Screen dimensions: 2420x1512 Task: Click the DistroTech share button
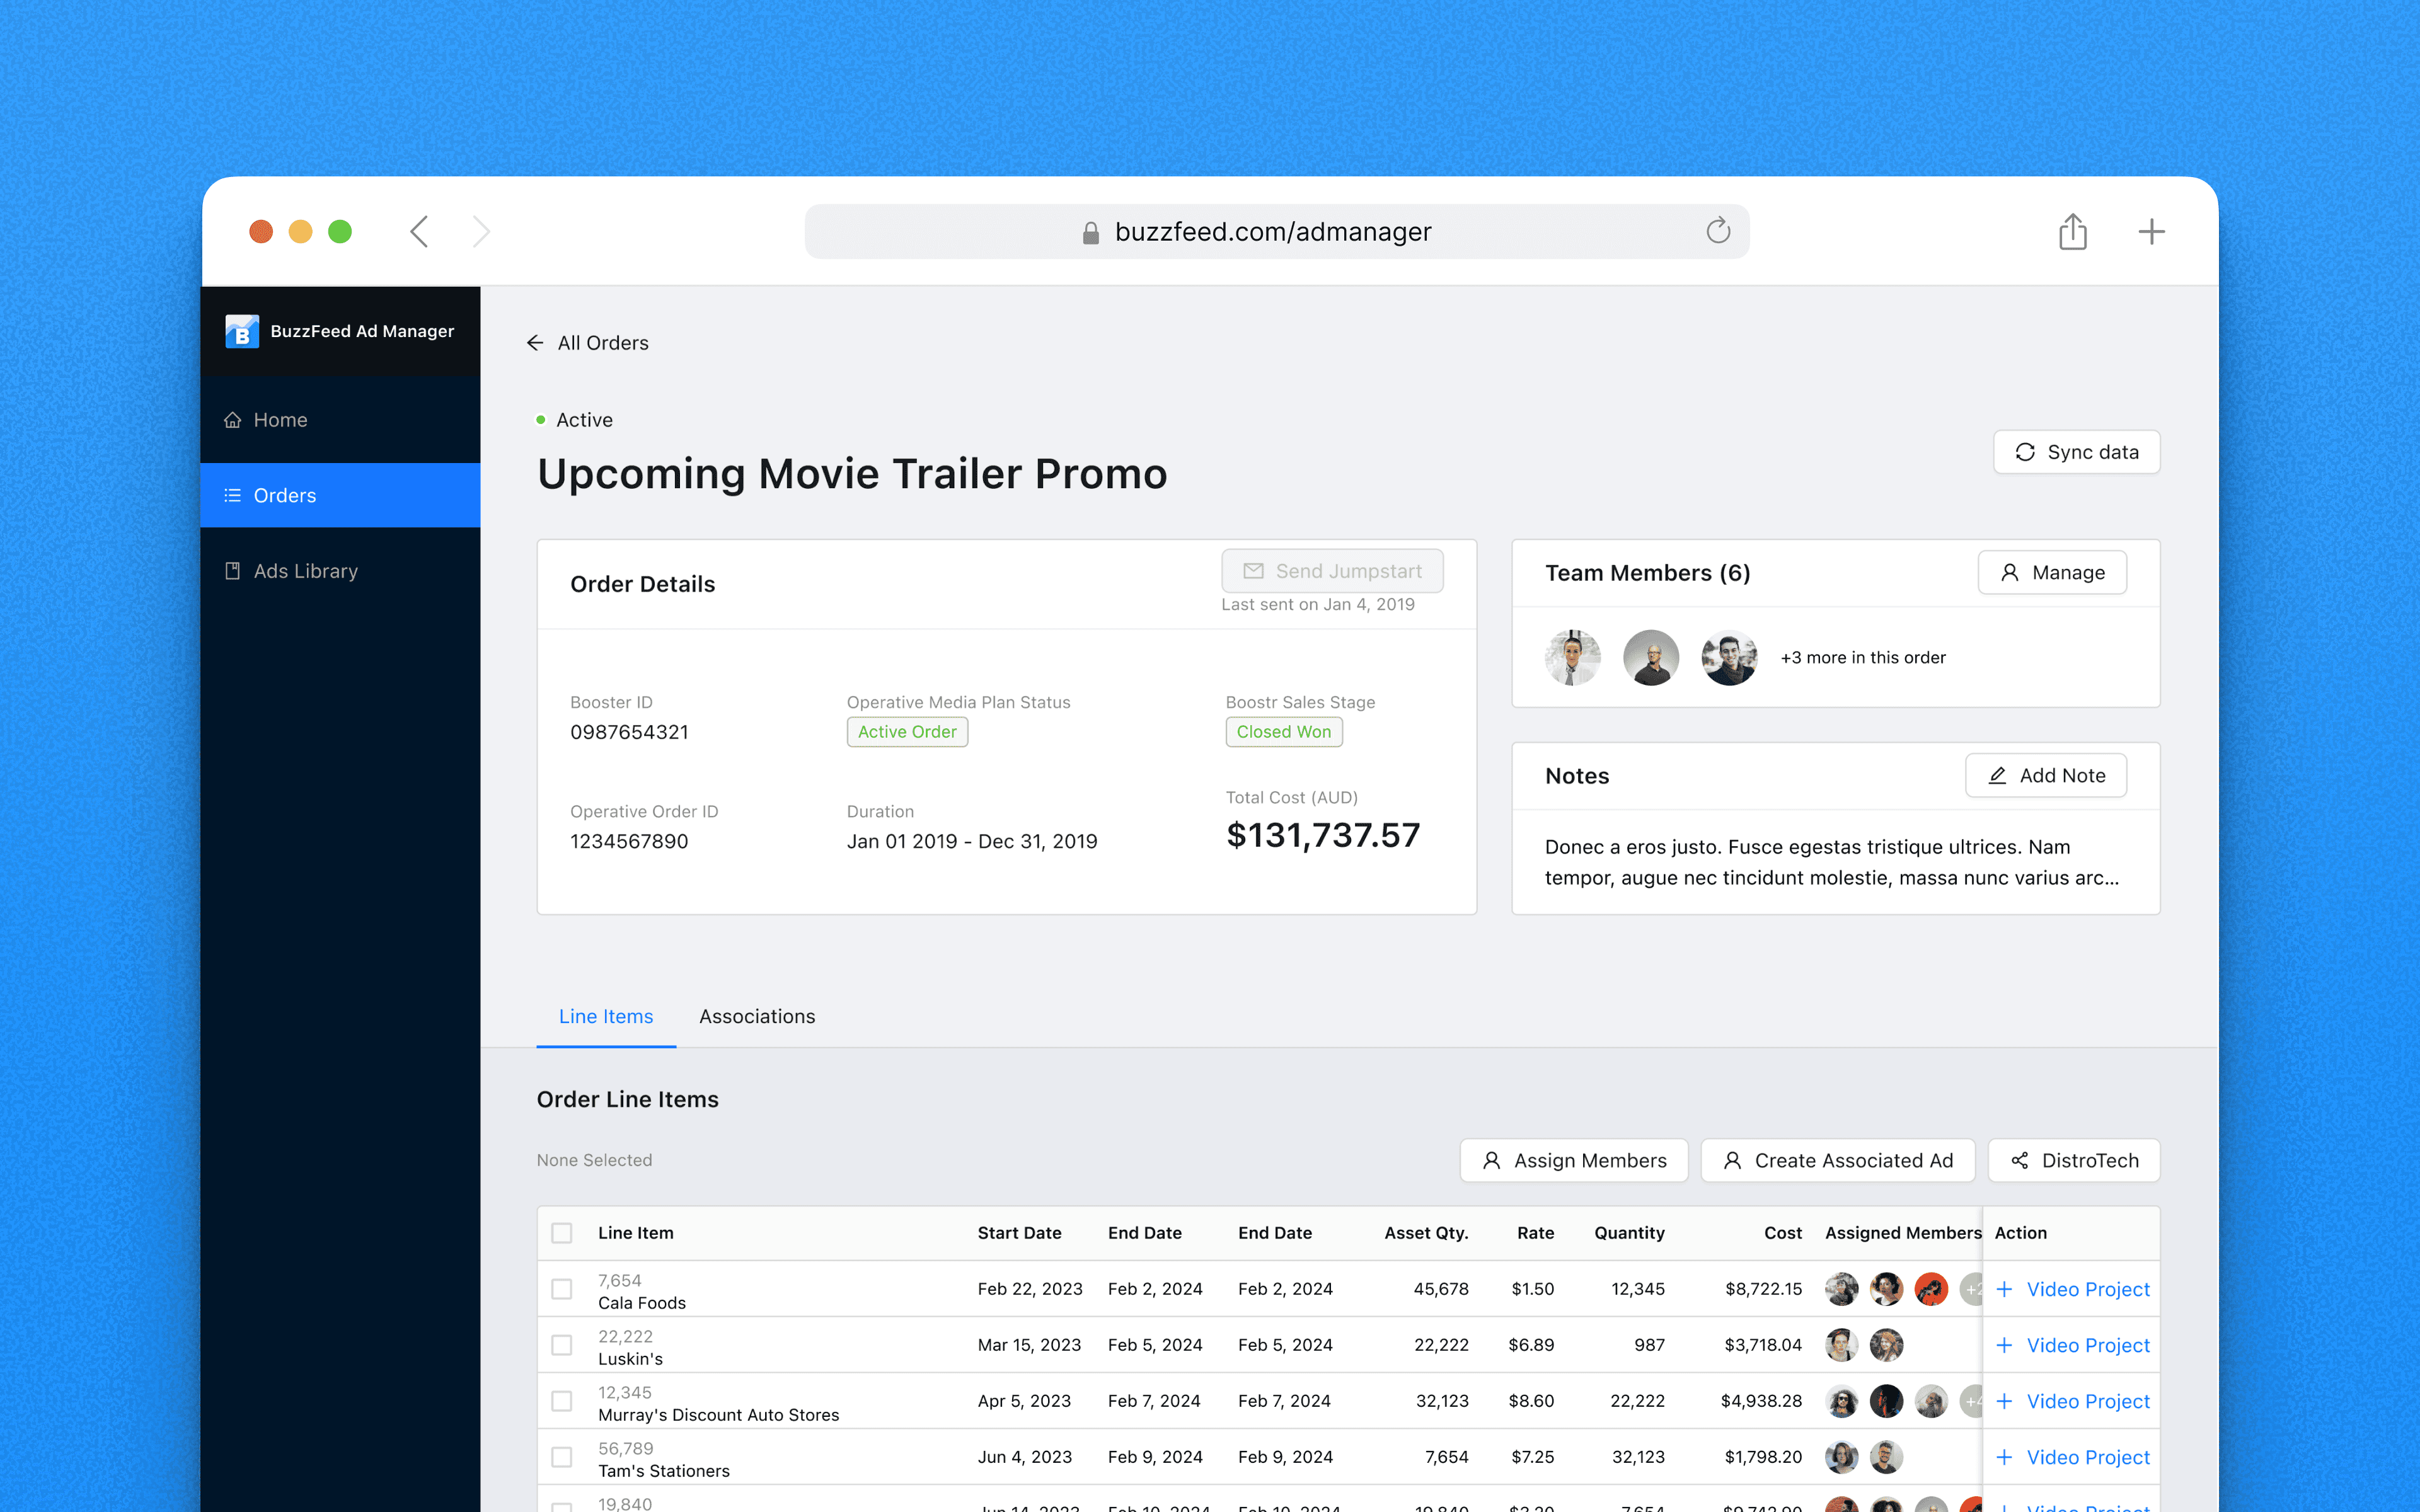tap(2074, 1160)
